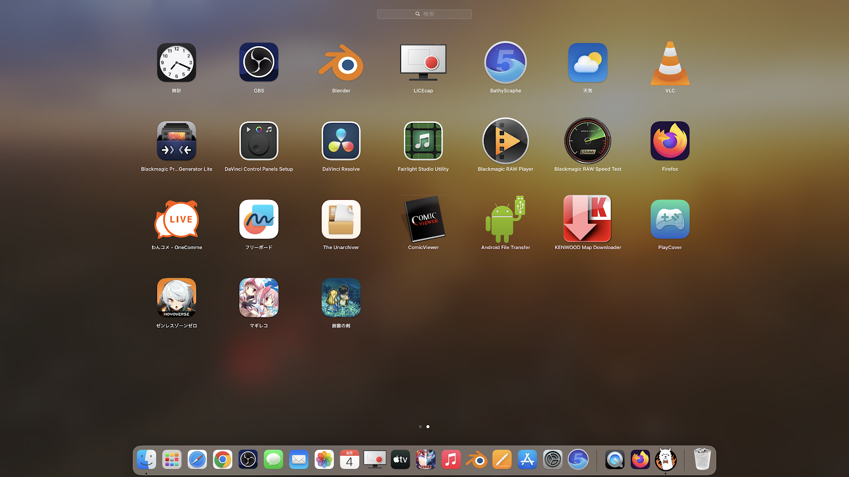The height and width of the screenshot is (477, 849).
Task: Open the 時計 clock app
Action: (x=177, y=63)
